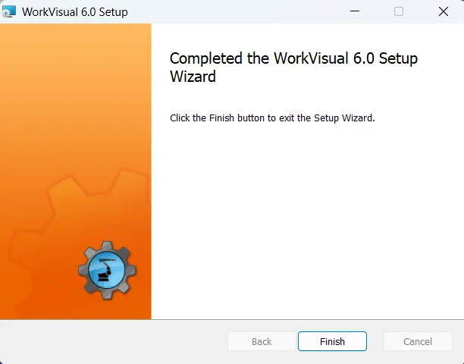The image size is (464, 364).
Task: Click the orange banner below gear logo
Action: (x=76, y=309)
